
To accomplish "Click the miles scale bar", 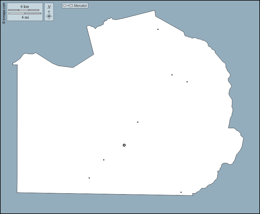I will point(25,14).
